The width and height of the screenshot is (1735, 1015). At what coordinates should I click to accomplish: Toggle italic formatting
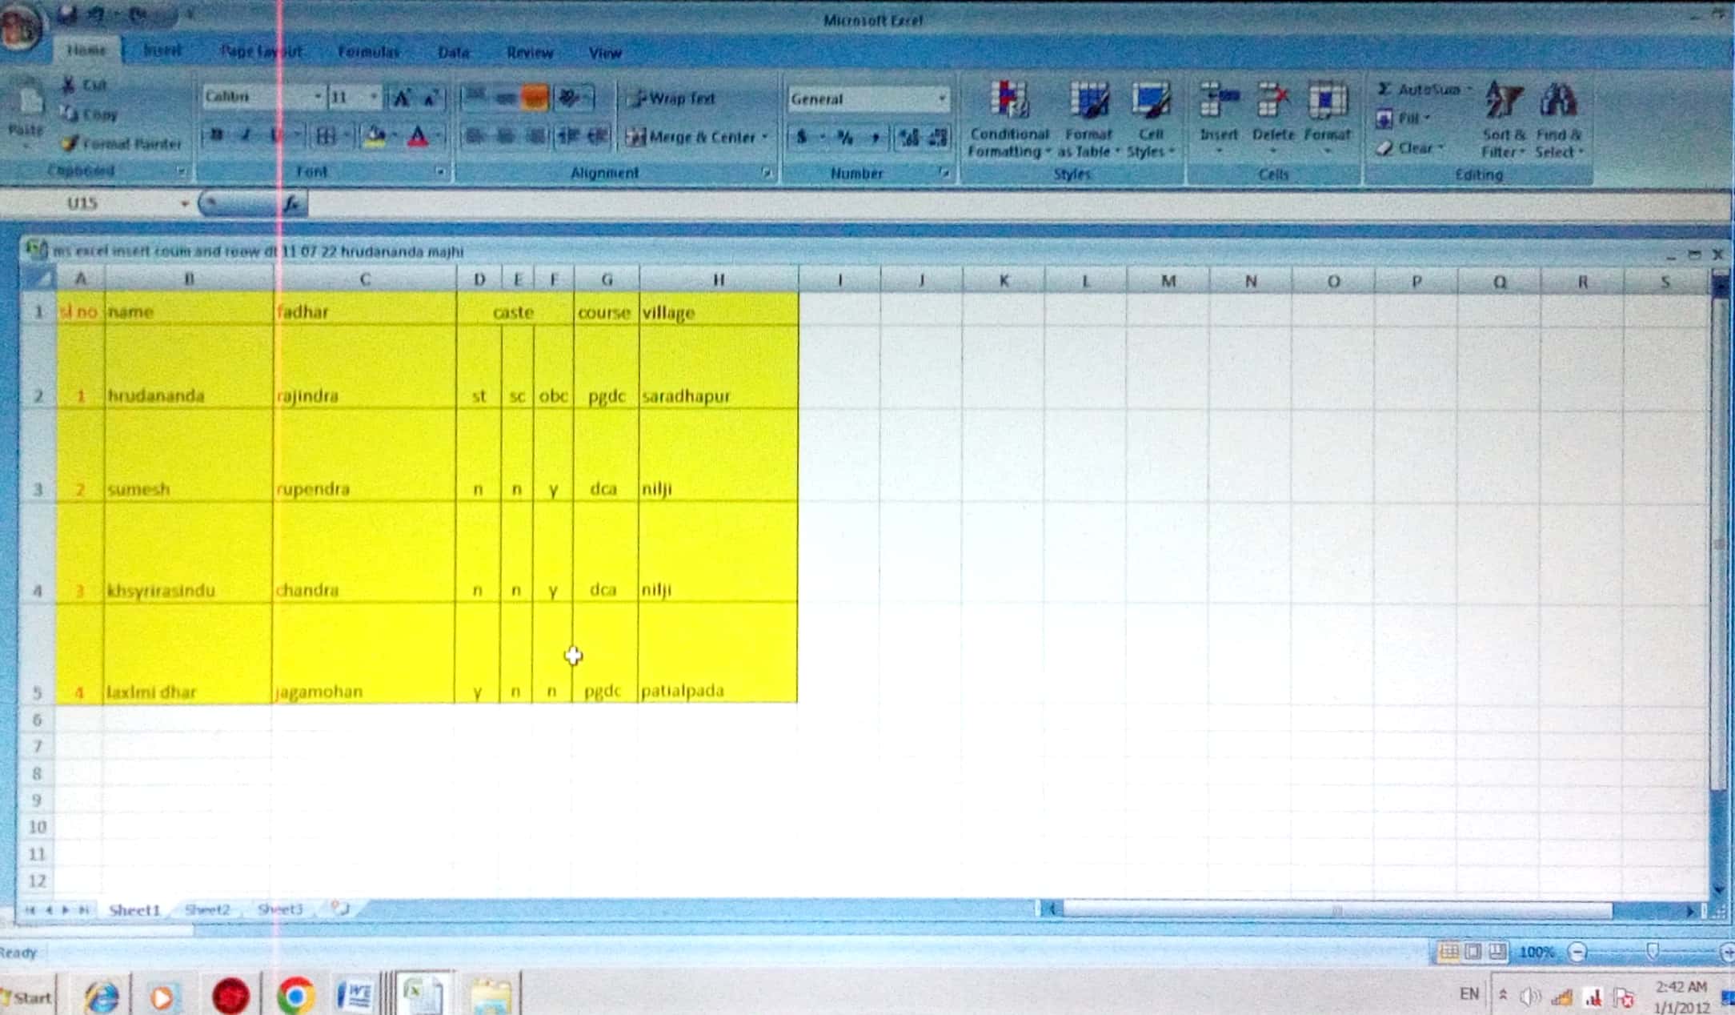pos(246,136)
